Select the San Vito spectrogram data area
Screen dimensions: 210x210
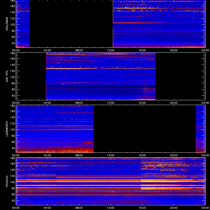click(x=101, y=76)
